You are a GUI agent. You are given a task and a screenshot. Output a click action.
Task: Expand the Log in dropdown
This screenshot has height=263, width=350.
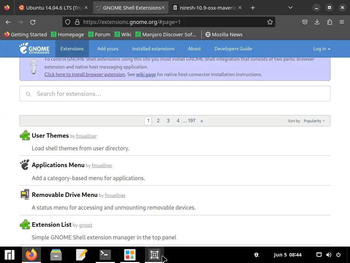pyautogui.click(x=322, y=49)
